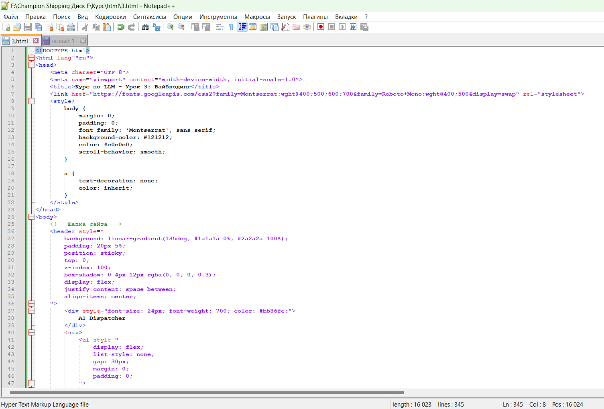
Task: Click 'Hyper Text Markup Language file' status text
Action: point(45,405)
